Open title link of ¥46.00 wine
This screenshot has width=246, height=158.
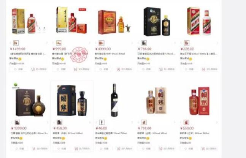(111, 133)
